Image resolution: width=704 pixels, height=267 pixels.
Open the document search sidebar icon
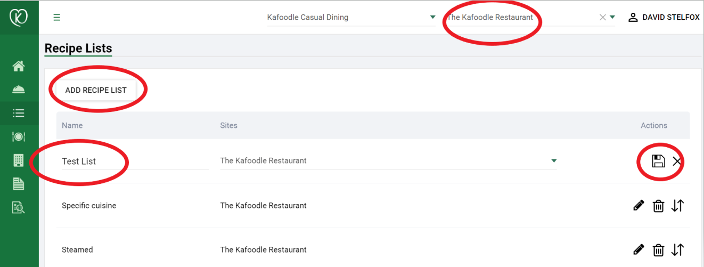coord(19,207)
